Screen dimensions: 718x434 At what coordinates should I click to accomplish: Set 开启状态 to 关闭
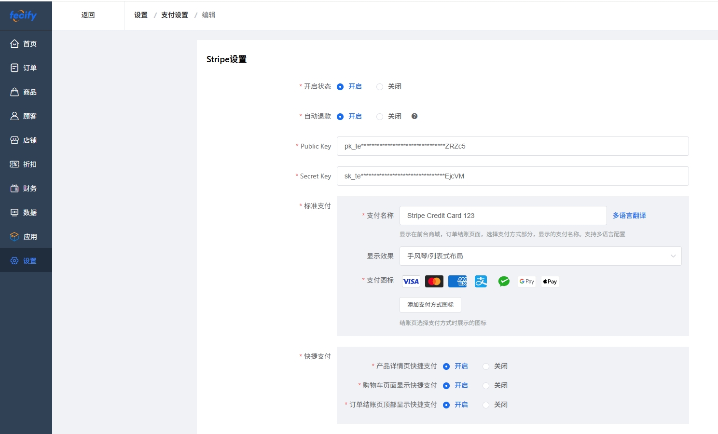[380, 87]
